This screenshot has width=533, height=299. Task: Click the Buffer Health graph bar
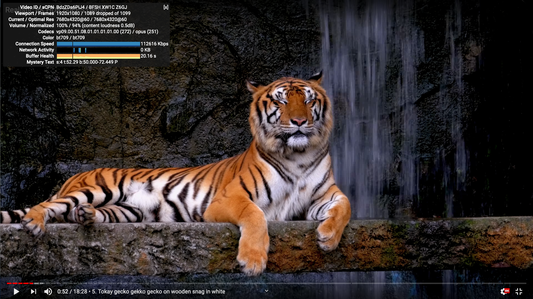(98, 56)
